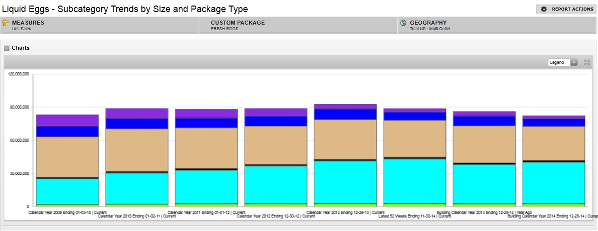Collapse the Charts section

coord(7,48)
